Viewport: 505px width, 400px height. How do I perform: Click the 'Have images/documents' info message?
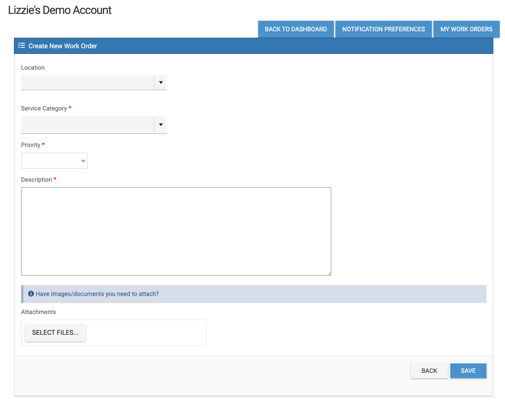pos(97,294)
